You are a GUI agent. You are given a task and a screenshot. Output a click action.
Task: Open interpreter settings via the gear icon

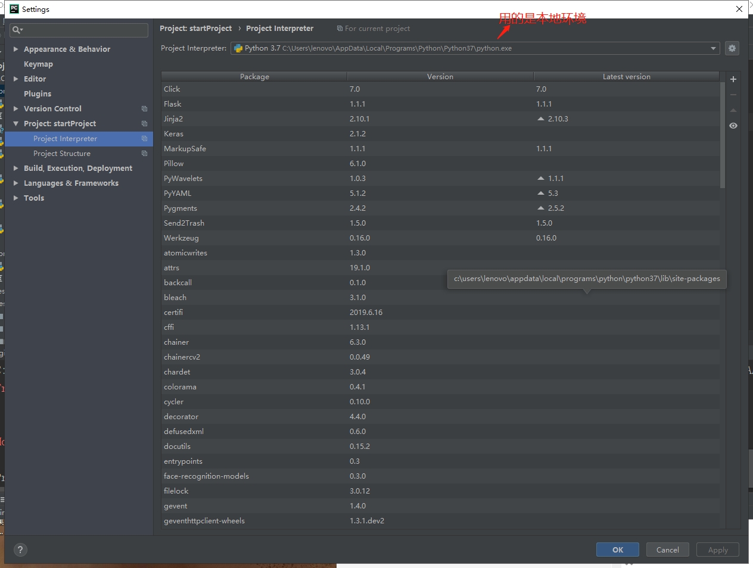click(732, 48)
